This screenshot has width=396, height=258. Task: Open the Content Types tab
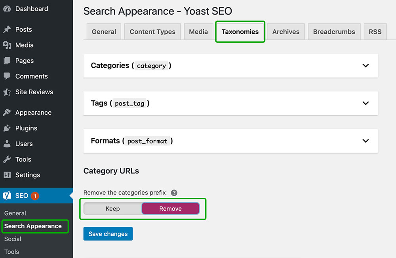pyautogui.click(x=152, y=31)
